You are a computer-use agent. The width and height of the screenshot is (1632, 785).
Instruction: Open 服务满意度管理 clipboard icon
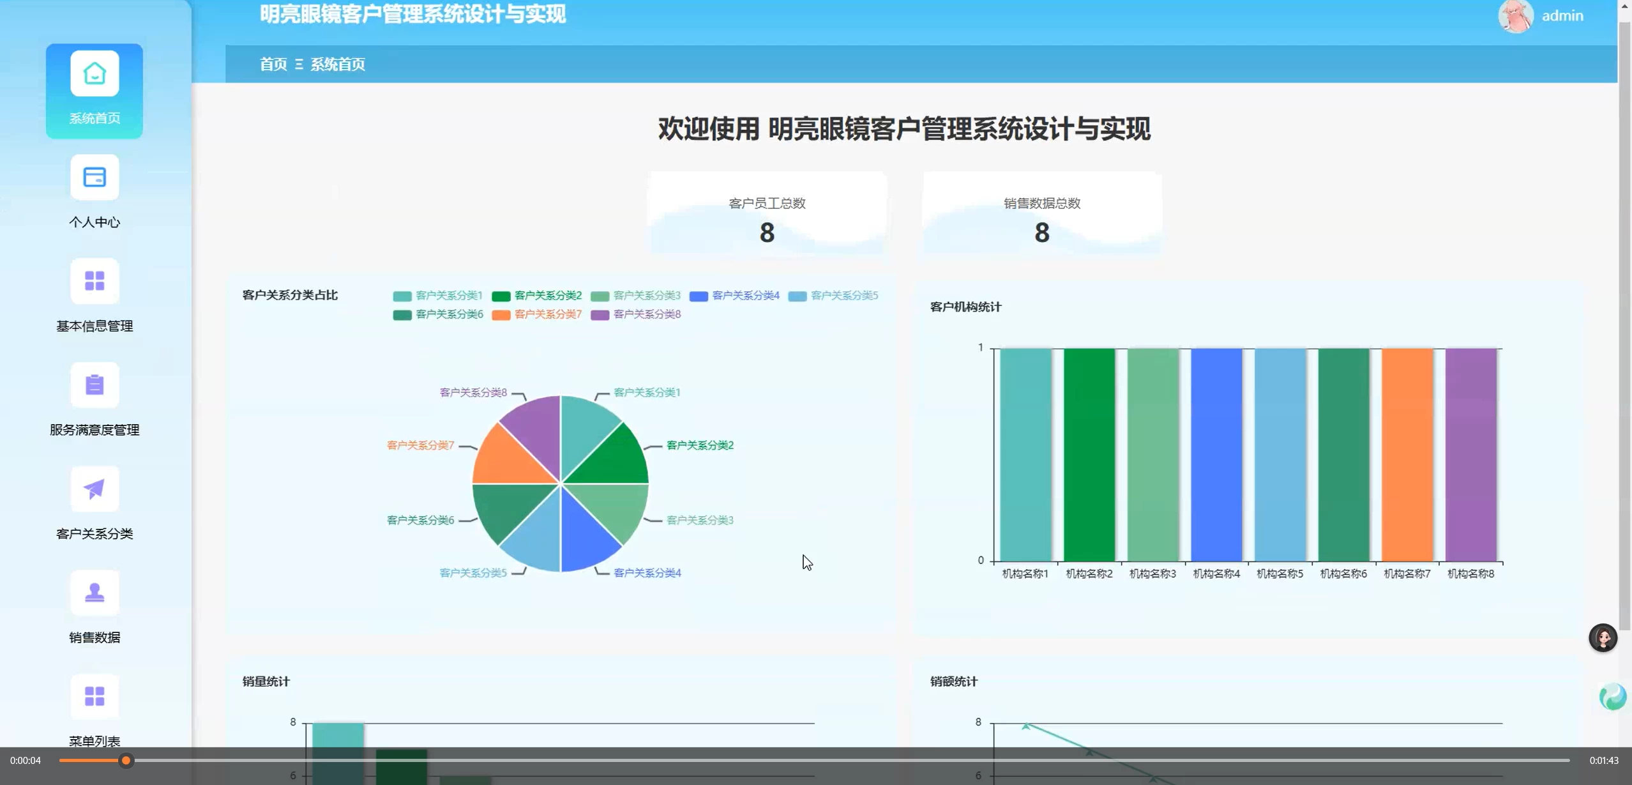[x=94, y=385]
